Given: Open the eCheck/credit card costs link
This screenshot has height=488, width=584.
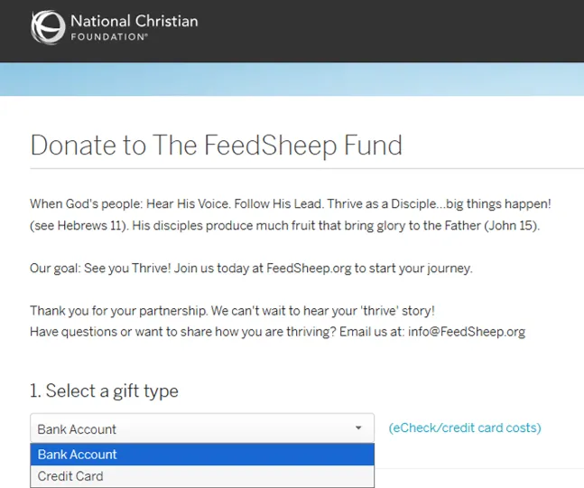Looking at the screenshot, I should pyautogui.click(x=465, y=427).
